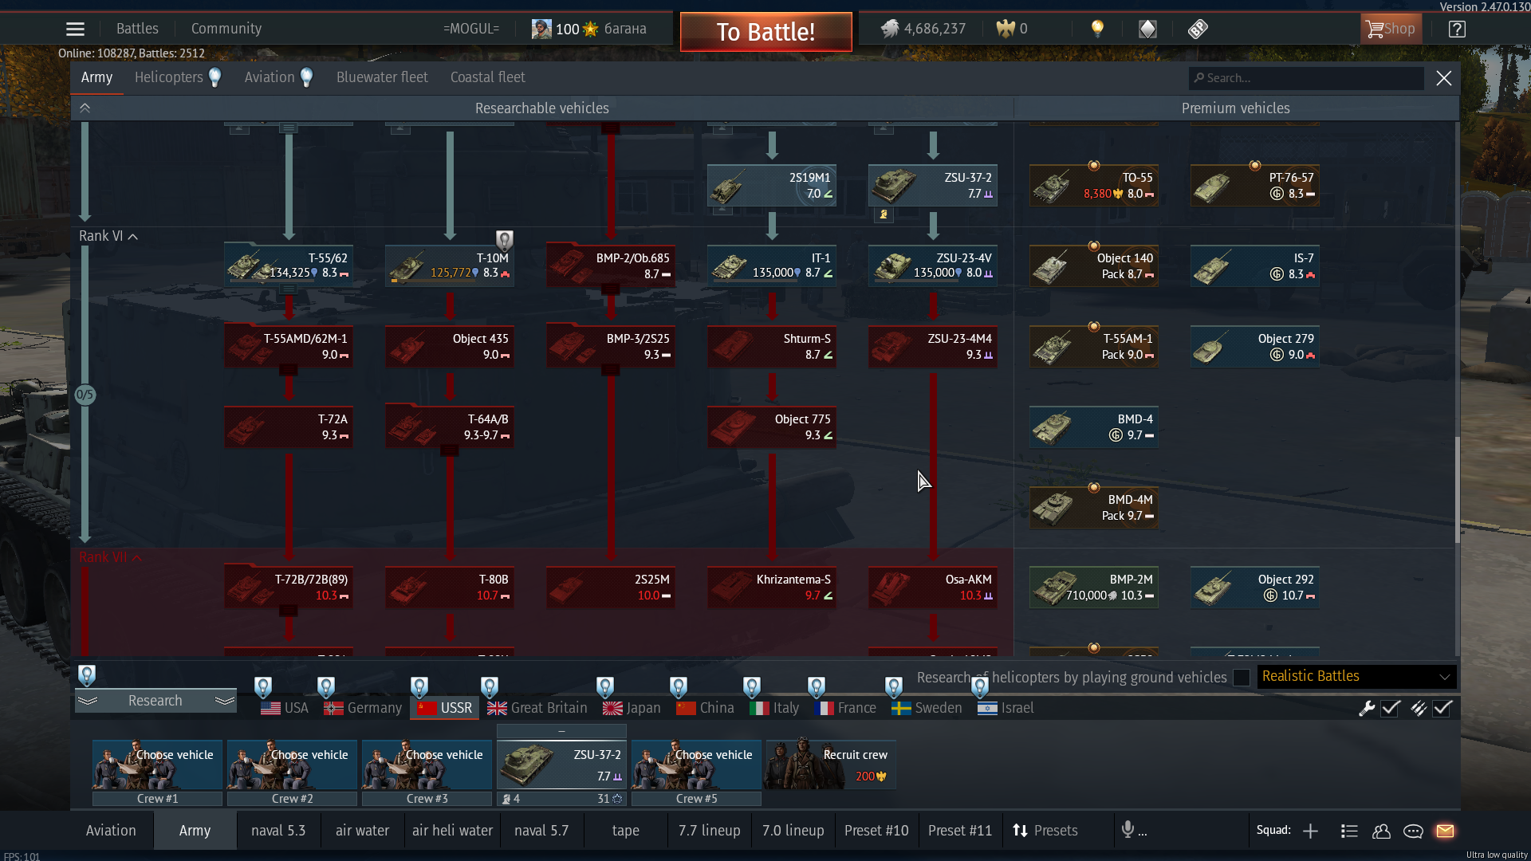
Task: Open the hamburger main menu
Action: (75, 29)
